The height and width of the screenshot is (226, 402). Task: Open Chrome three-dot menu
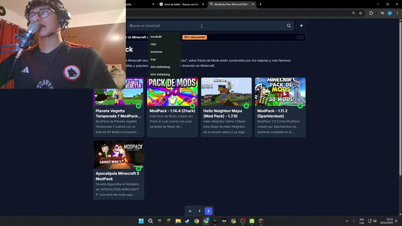[397, 13]
